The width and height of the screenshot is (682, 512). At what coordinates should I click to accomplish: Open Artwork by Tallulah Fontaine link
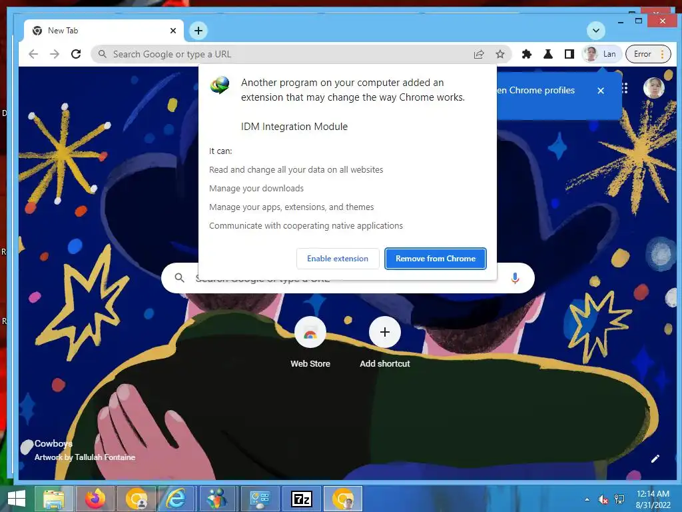click(85, 457)
